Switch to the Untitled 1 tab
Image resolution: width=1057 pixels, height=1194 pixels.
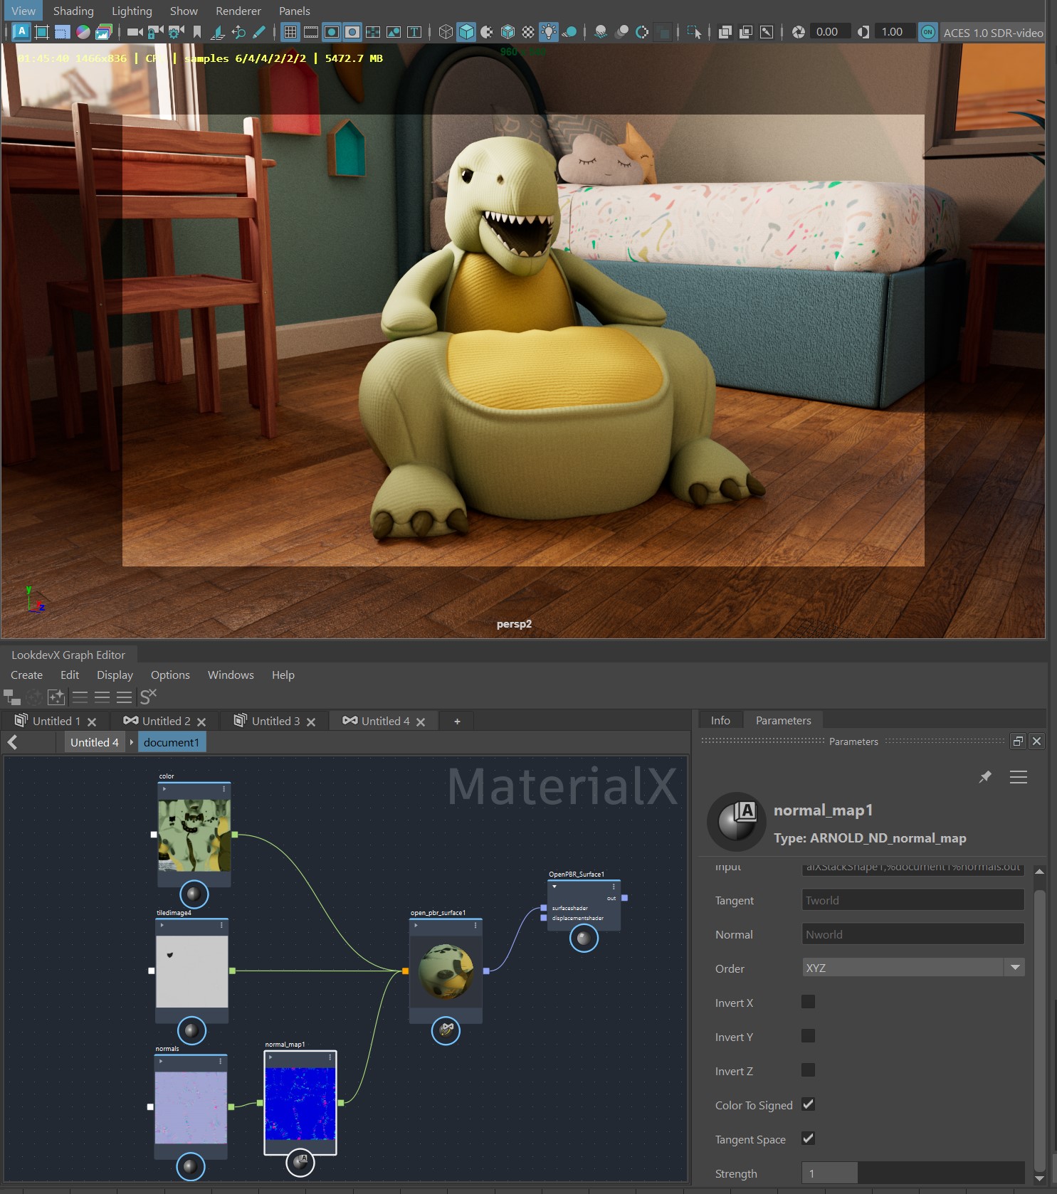point(56,721)
